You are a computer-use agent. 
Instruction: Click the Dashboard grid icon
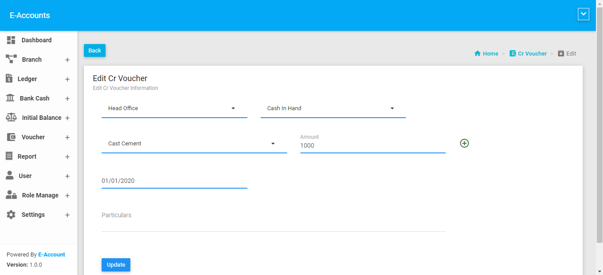11,40
